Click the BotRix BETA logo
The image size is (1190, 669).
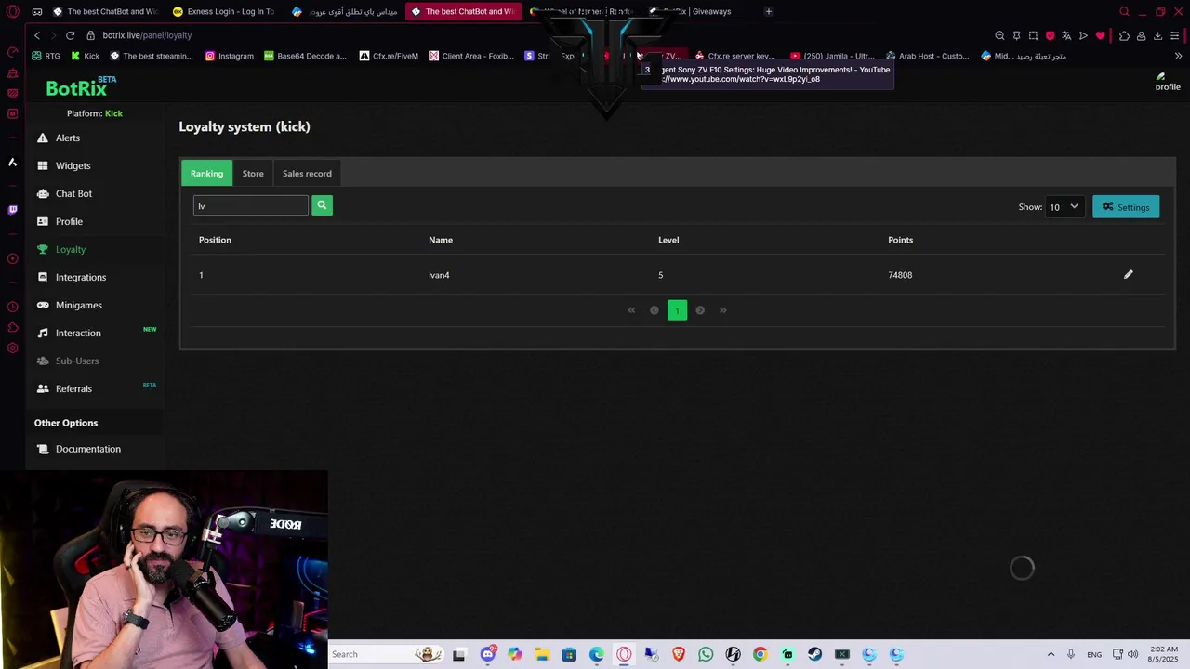81,87
